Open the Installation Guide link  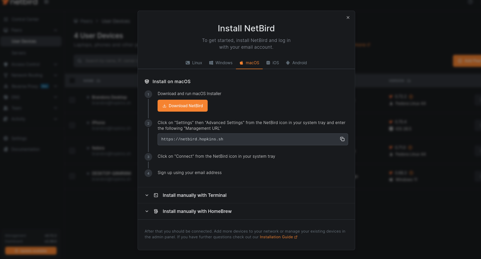(x=279, y=237)
